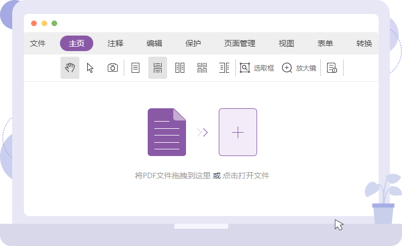Click the plus add-file box

coord(238,132)
